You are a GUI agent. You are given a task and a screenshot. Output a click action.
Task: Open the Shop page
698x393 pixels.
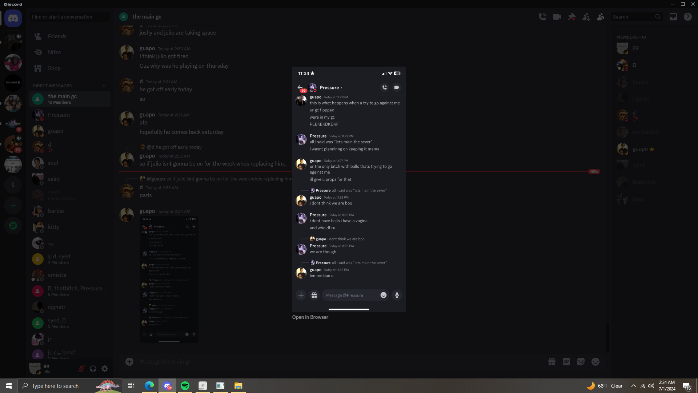point(70,68)
